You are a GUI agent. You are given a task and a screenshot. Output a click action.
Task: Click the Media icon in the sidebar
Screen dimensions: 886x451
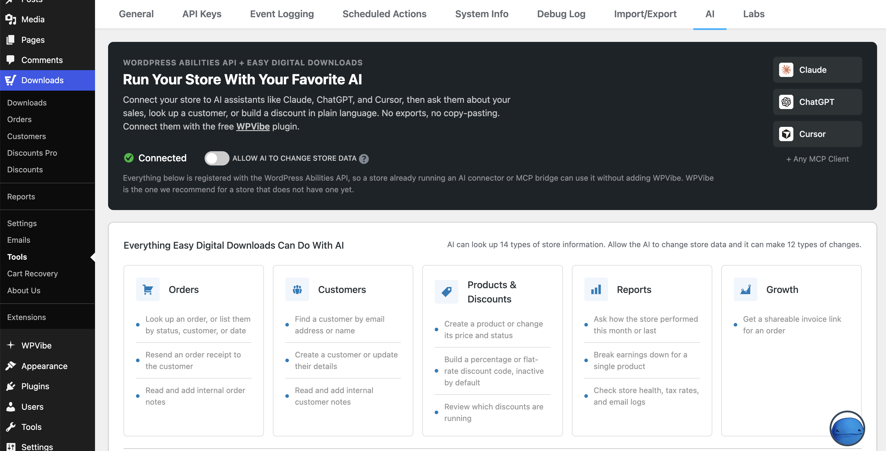click(x=11, y=19)
